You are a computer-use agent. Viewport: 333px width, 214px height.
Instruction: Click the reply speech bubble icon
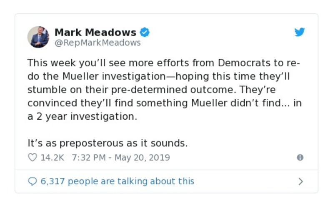32,181
